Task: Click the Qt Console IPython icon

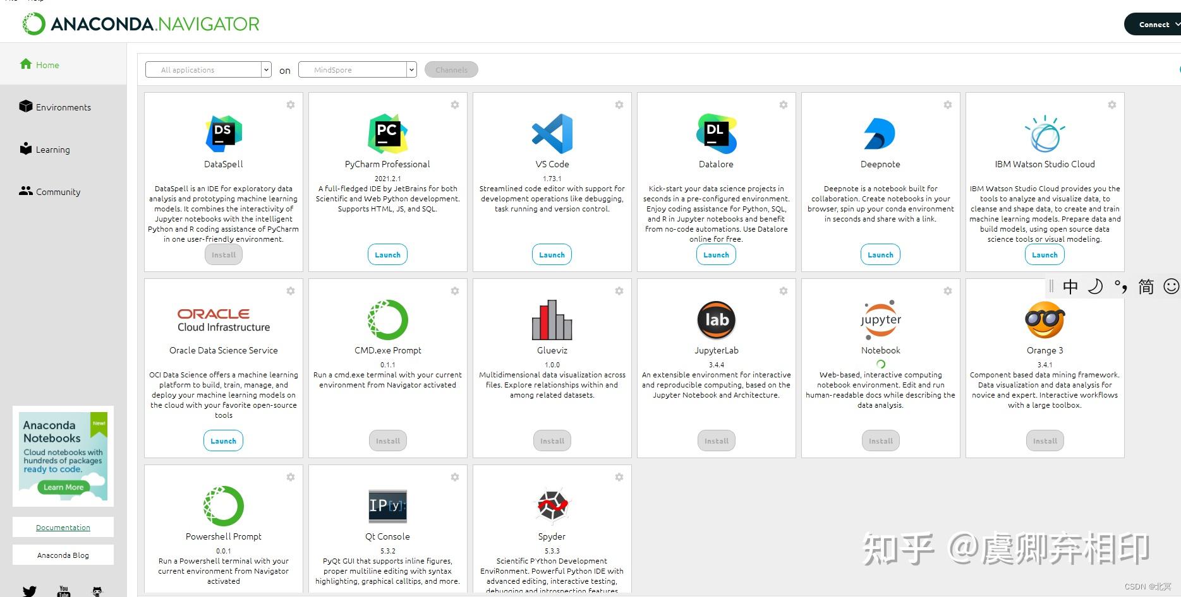Action: 387,506
